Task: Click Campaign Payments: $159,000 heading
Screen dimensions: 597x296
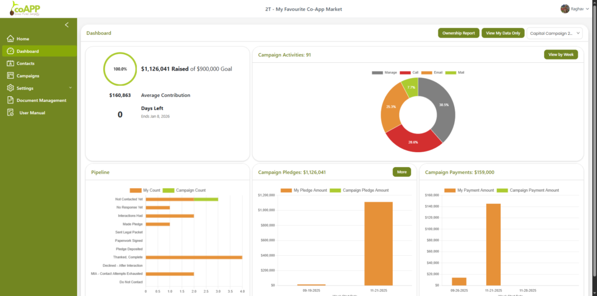Action: [x=459, y=172]
